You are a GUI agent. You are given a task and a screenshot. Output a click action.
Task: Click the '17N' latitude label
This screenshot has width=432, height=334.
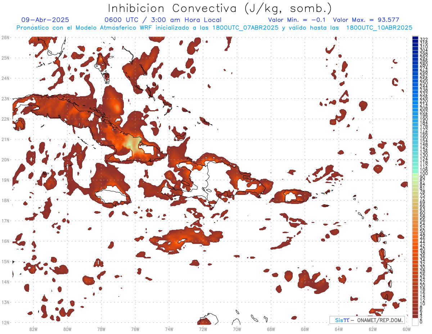pyautogui.click(x=5, y=221)
